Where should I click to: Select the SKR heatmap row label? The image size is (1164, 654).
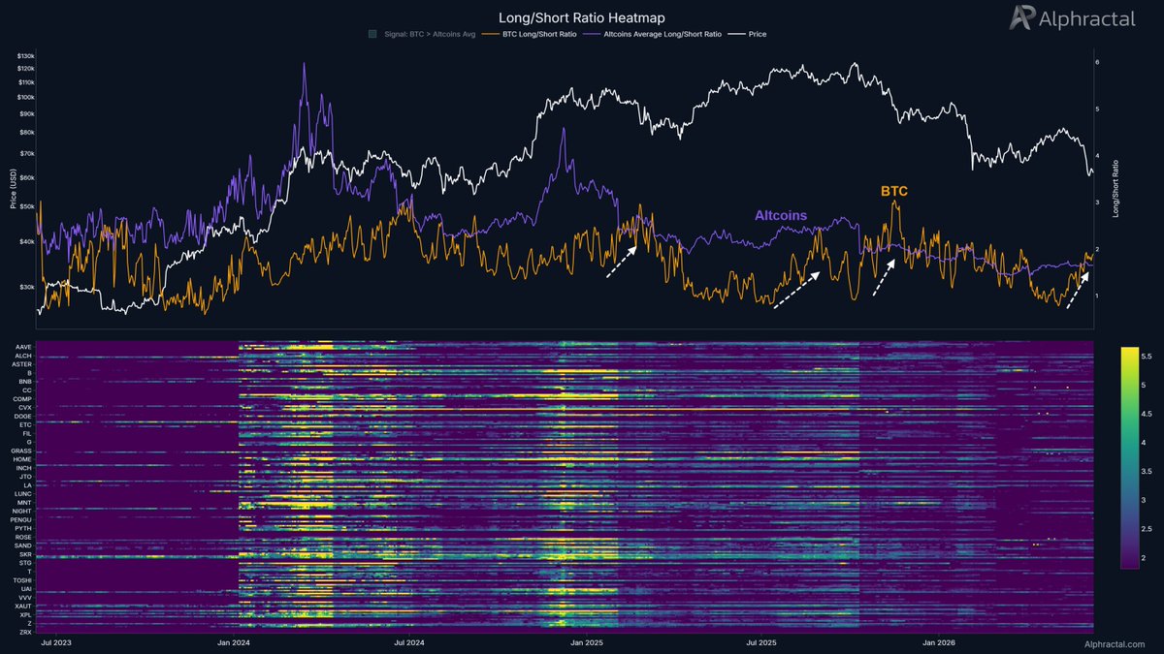(26, 555)
